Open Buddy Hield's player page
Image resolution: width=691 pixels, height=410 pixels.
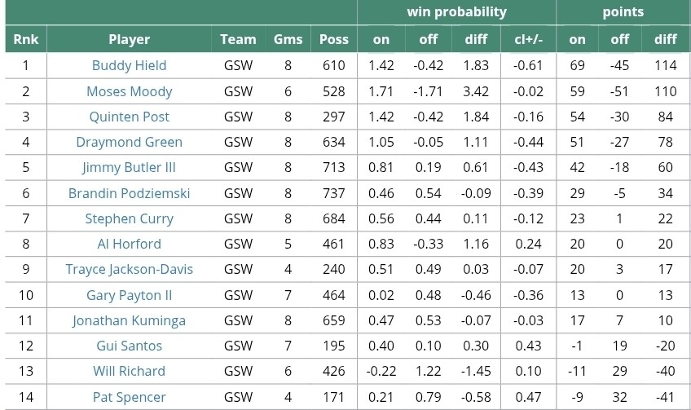[129, 65]
